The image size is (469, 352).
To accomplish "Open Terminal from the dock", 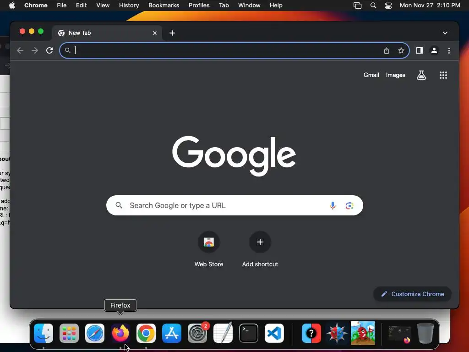I will (x=249, y=333).
